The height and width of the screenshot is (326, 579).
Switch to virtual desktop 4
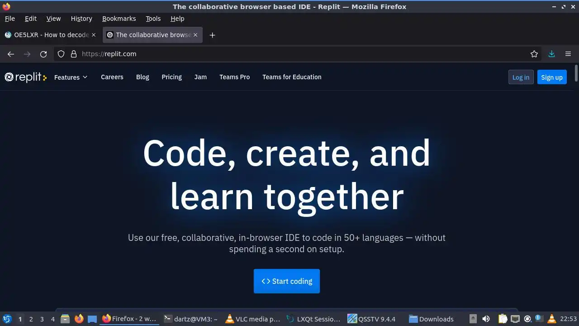(52, 319)
